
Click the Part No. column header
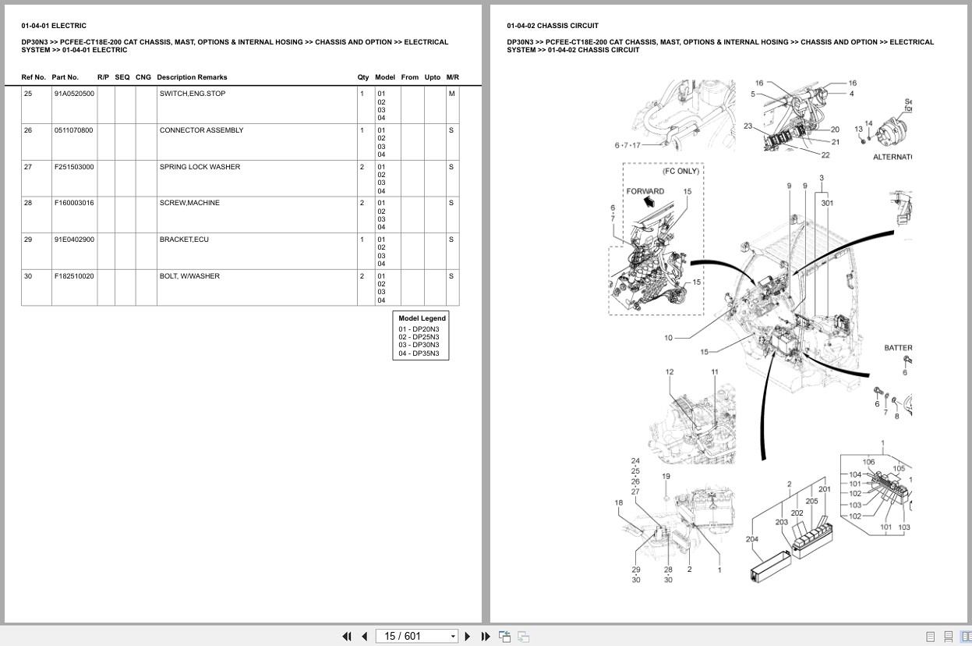tap(65, 77)
